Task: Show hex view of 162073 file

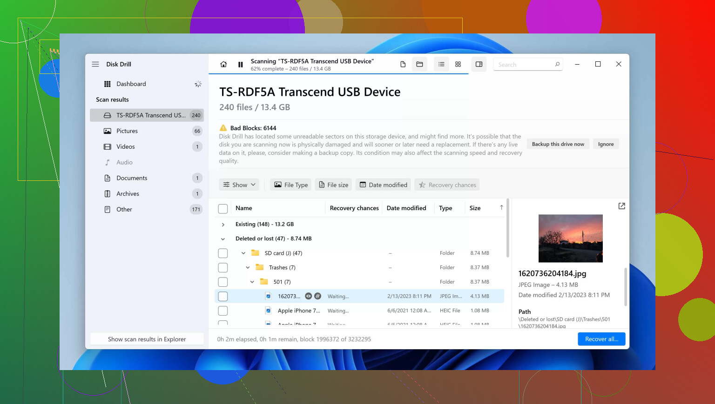Action: pos(317,296)
